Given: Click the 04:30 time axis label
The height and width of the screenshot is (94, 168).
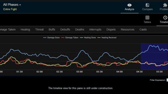Looking at the screenshot, I should tap(139, 72).
